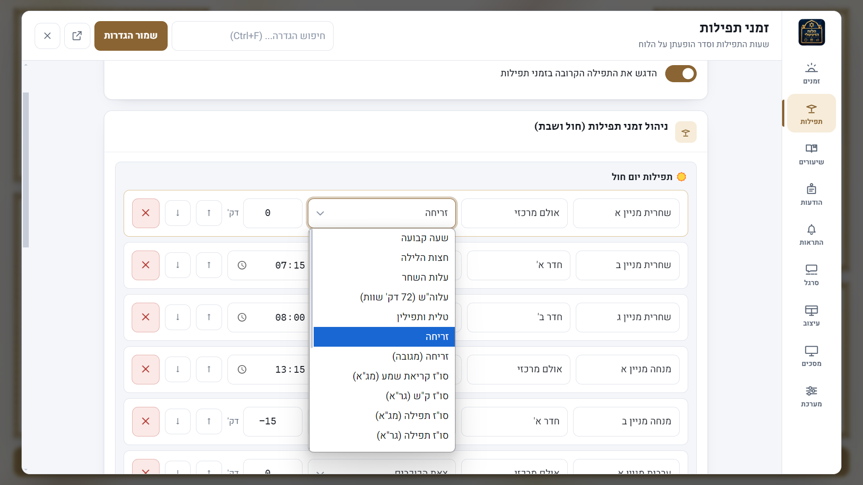Edit the מנחה מניין ב name field
Image resolution: width=863 pixels, height=485 pixels.
click(x=626, y=421)
